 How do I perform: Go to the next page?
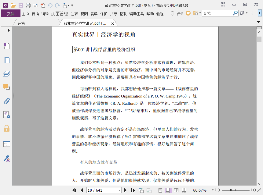pyautogui.click(x=125, y=190)
